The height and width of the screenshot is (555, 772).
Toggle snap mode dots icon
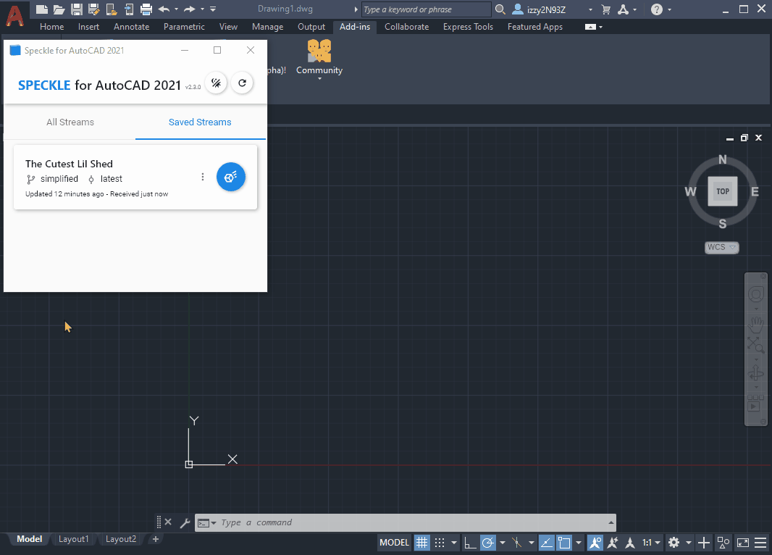click(440, 543)
